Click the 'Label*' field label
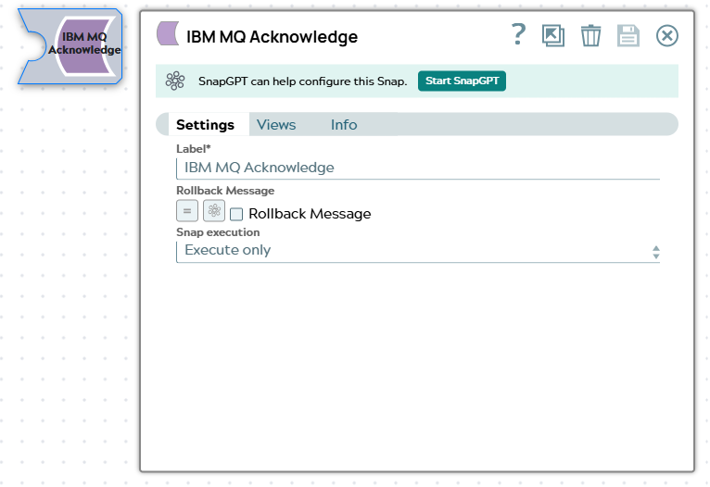Screen dimensions: 710x487 (194, 149)
